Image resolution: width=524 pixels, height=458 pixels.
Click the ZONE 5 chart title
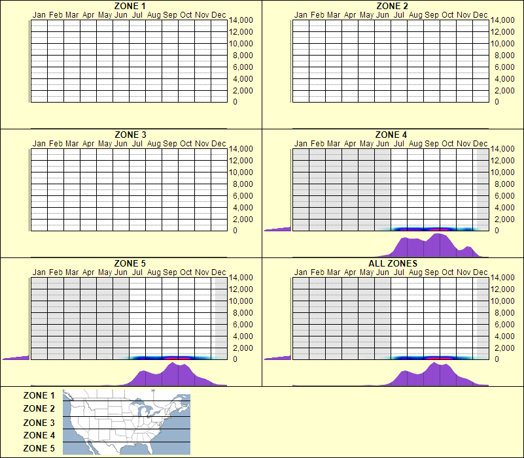tap(130, 264)
